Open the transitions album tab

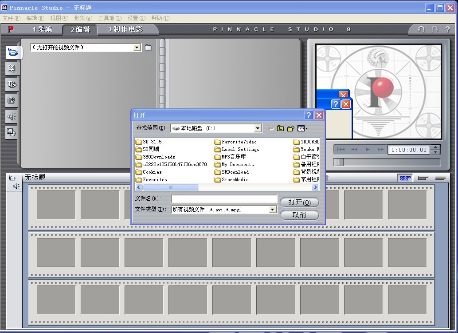[x=12, y=68]
